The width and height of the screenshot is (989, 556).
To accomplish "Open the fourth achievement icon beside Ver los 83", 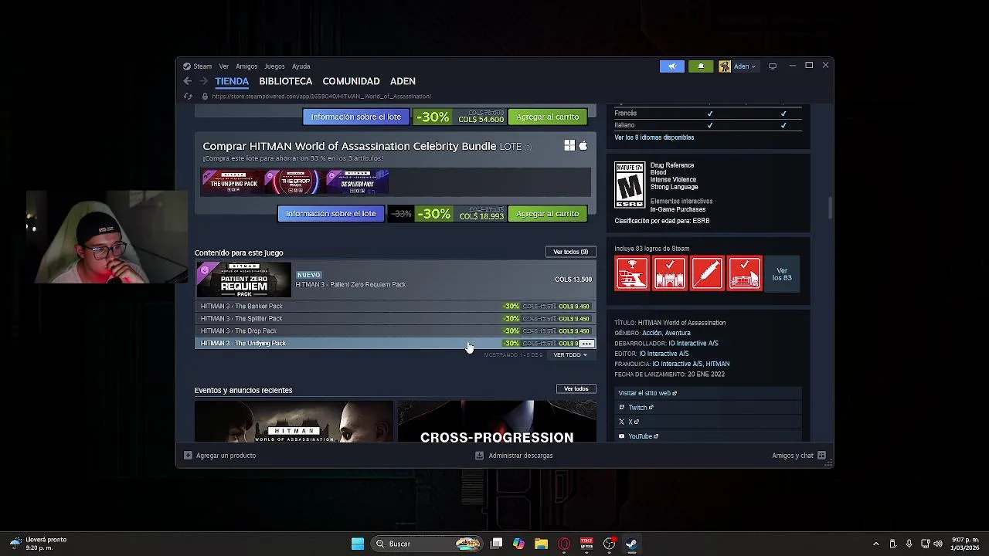I will [x=745, y=273].
